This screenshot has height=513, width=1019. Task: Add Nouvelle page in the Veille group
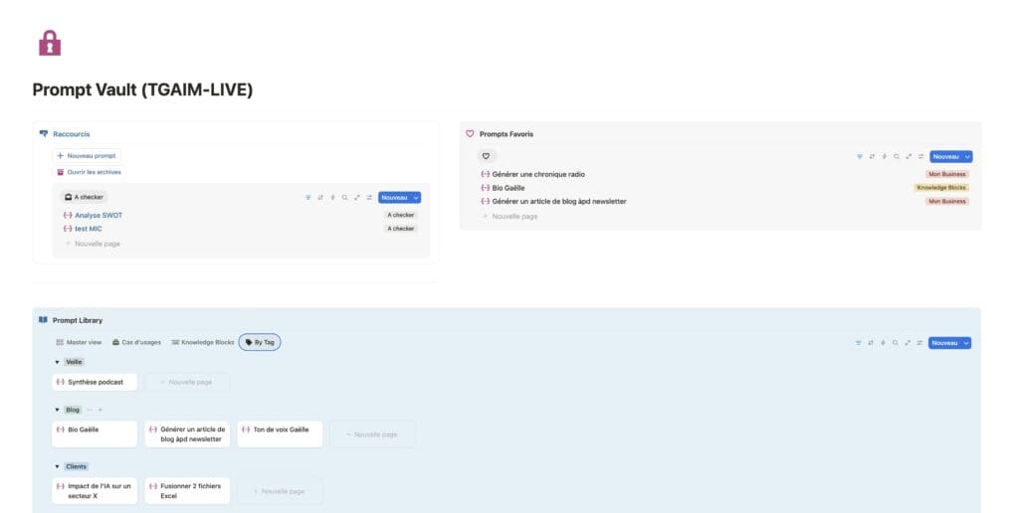pyautogui.click(x=186, y=382)
